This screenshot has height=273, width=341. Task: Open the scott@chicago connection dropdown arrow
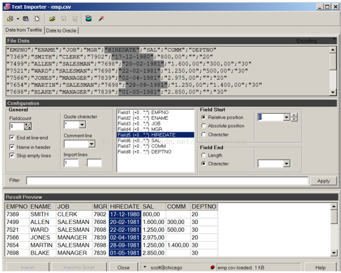(x=145, y=267)
